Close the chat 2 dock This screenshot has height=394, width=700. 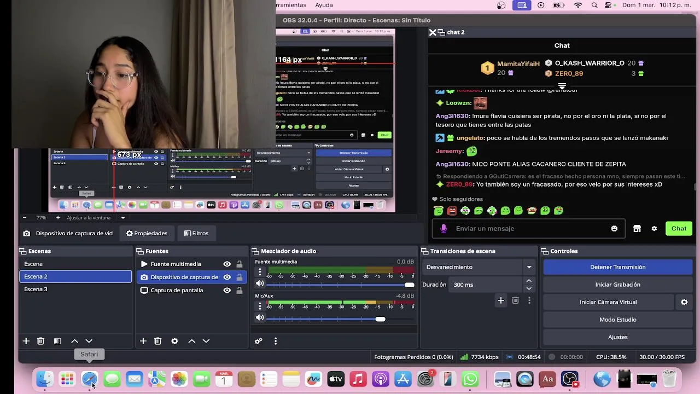point(433,32)
